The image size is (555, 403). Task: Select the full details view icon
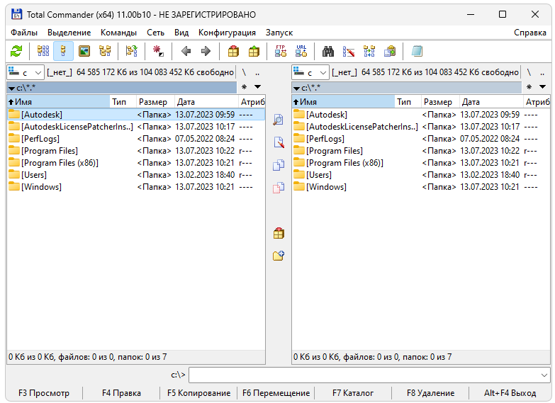pos(63,51)
